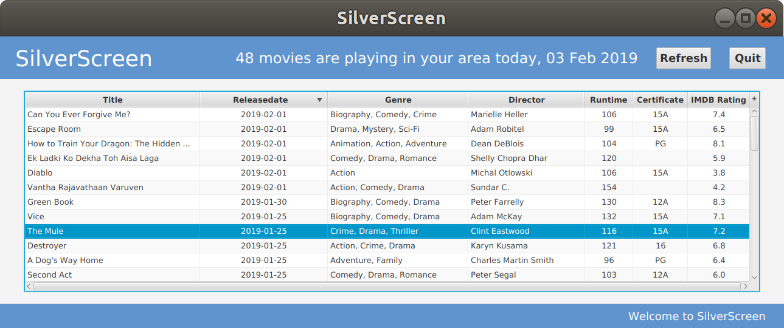Sort by the IMDB Rating column header
Image resolution: width=784 pixels, height=328 pixels.
(718, 100)
